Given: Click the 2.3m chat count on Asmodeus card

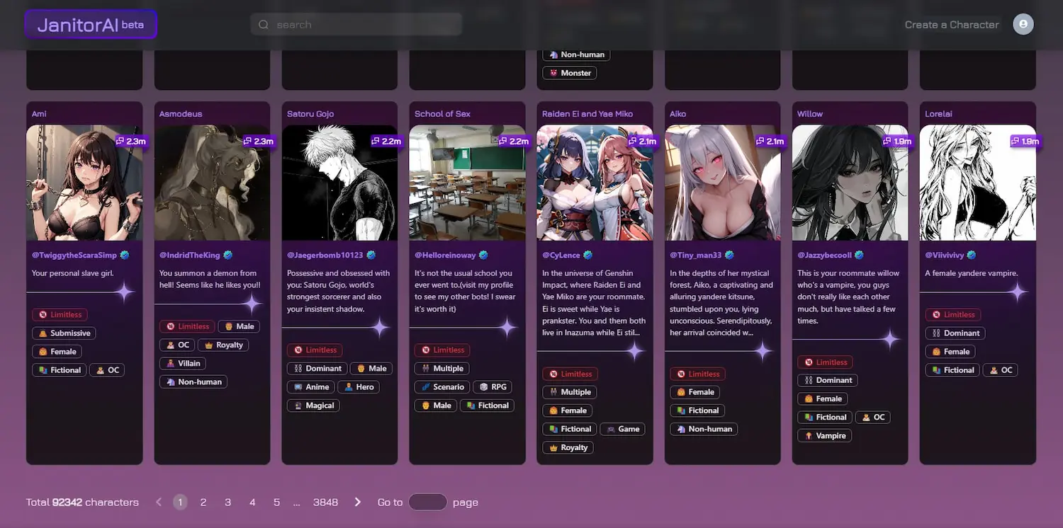Looking at the screenshot, I should [x=259, y=142].
